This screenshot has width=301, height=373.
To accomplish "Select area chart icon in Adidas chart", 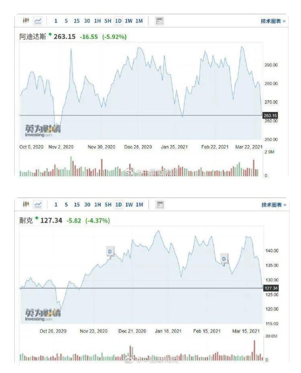I will click(x=38, y=21).
